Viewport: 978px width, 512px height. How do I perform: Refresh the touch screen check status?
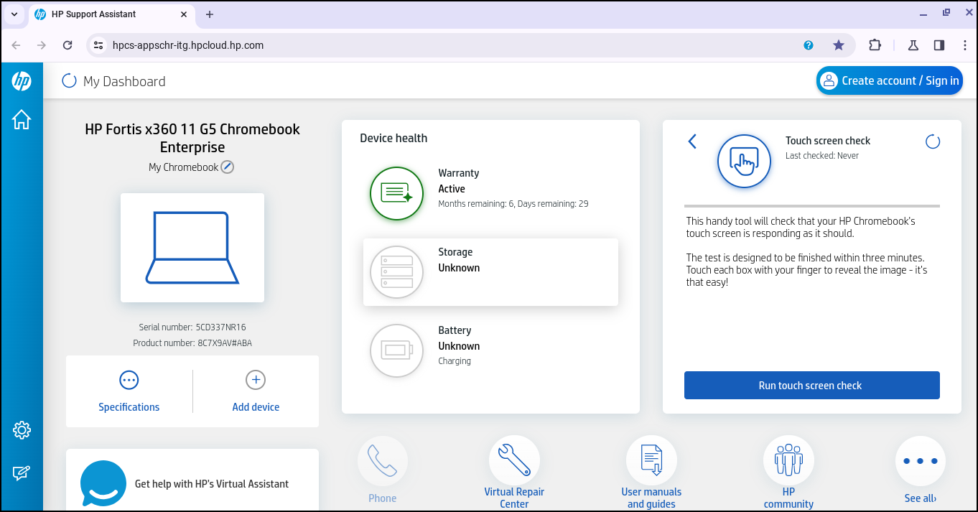(x=932, y=141)
